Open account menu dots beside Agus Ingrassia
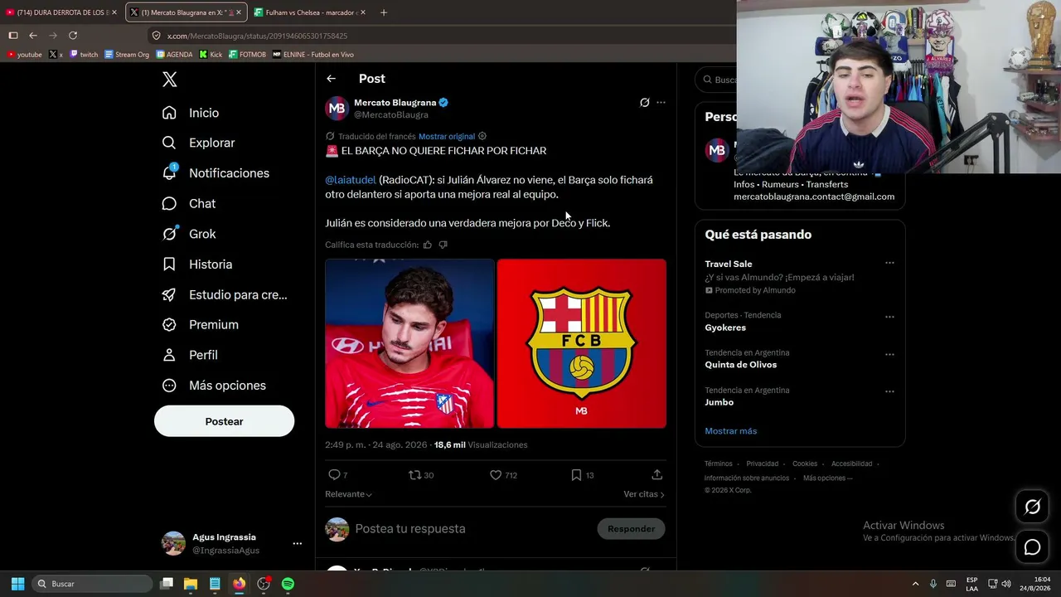1061x597 pixels. coord(297,544)
